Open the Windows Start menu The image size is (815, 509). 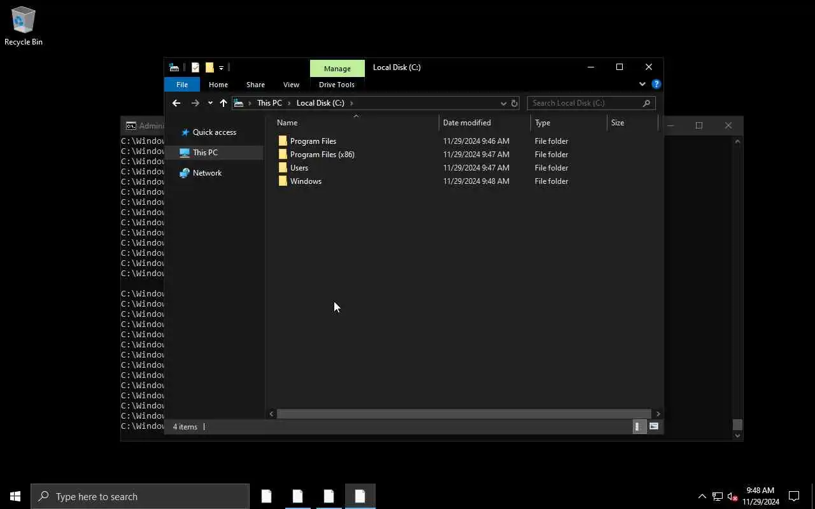(15, 496)
